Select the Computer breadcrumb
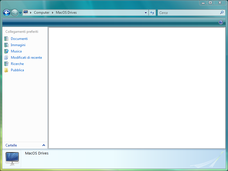 point(42,13)
